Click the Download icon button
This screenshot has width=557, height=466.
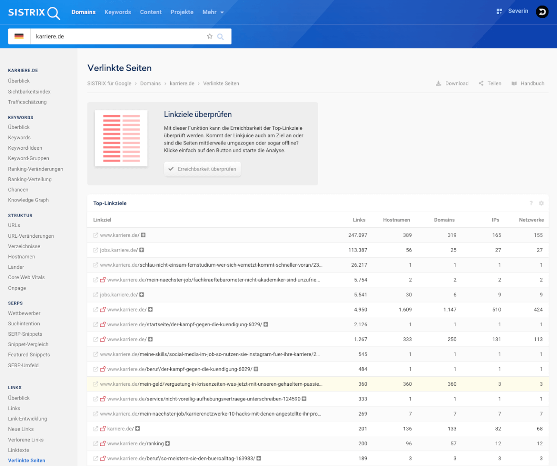tap(438, 83)
